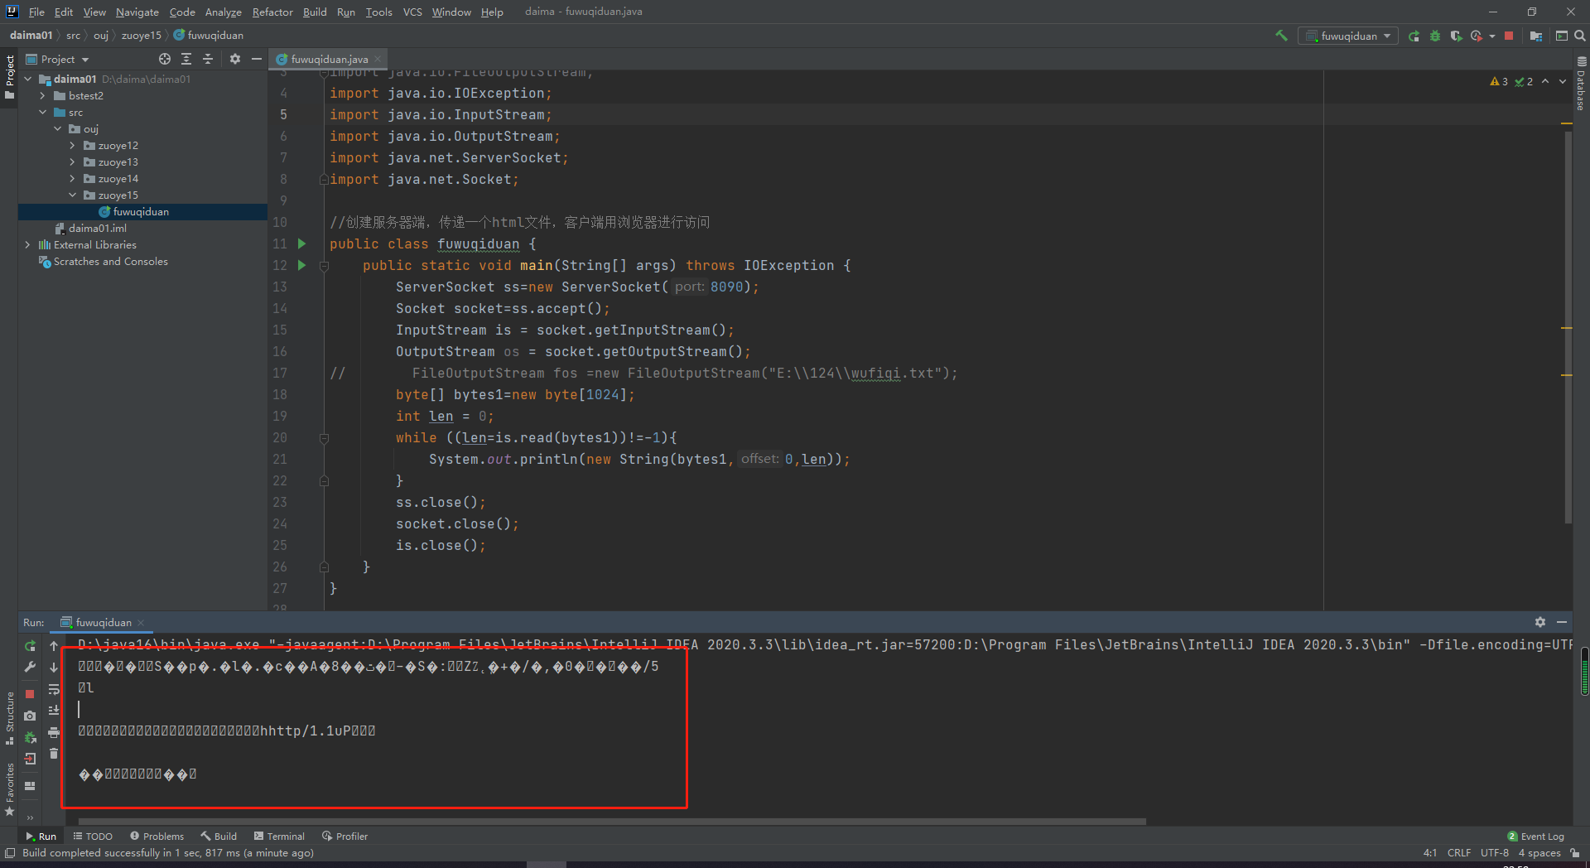Fold the while loop block
Viewport: 1590px width, 868px height.
coord(324,438)
